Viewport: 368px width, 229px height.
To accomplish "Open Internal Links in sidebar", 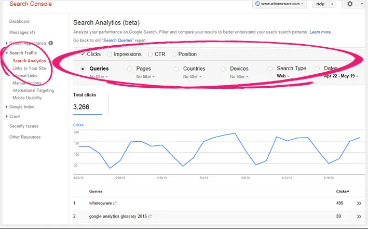I will (25, 76).
